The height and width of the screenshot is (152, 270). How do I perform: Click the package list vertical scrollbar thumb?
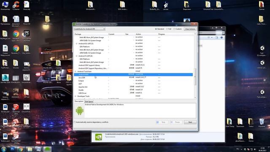[x=195, y=77]
